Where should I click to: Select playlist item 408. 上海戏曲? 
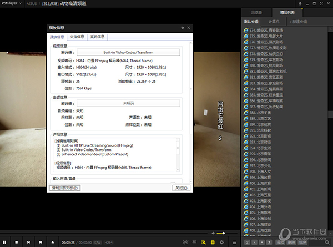click(x=257, y=230)
